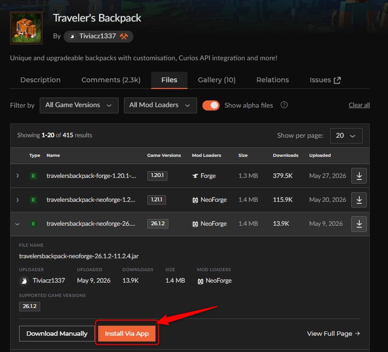Viewport: 388px width, 352px height.
Task: Click Tiviacz1337 in the uploader details
Action: [49, 281]
